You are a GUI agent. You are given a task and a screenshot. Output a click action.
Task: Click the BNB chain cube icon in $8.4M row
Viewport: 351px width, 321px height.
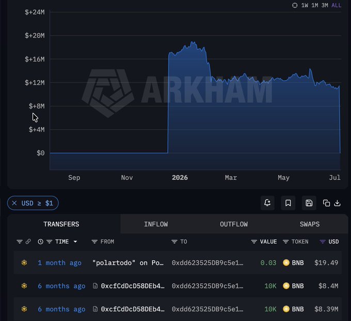coord(24,286)
